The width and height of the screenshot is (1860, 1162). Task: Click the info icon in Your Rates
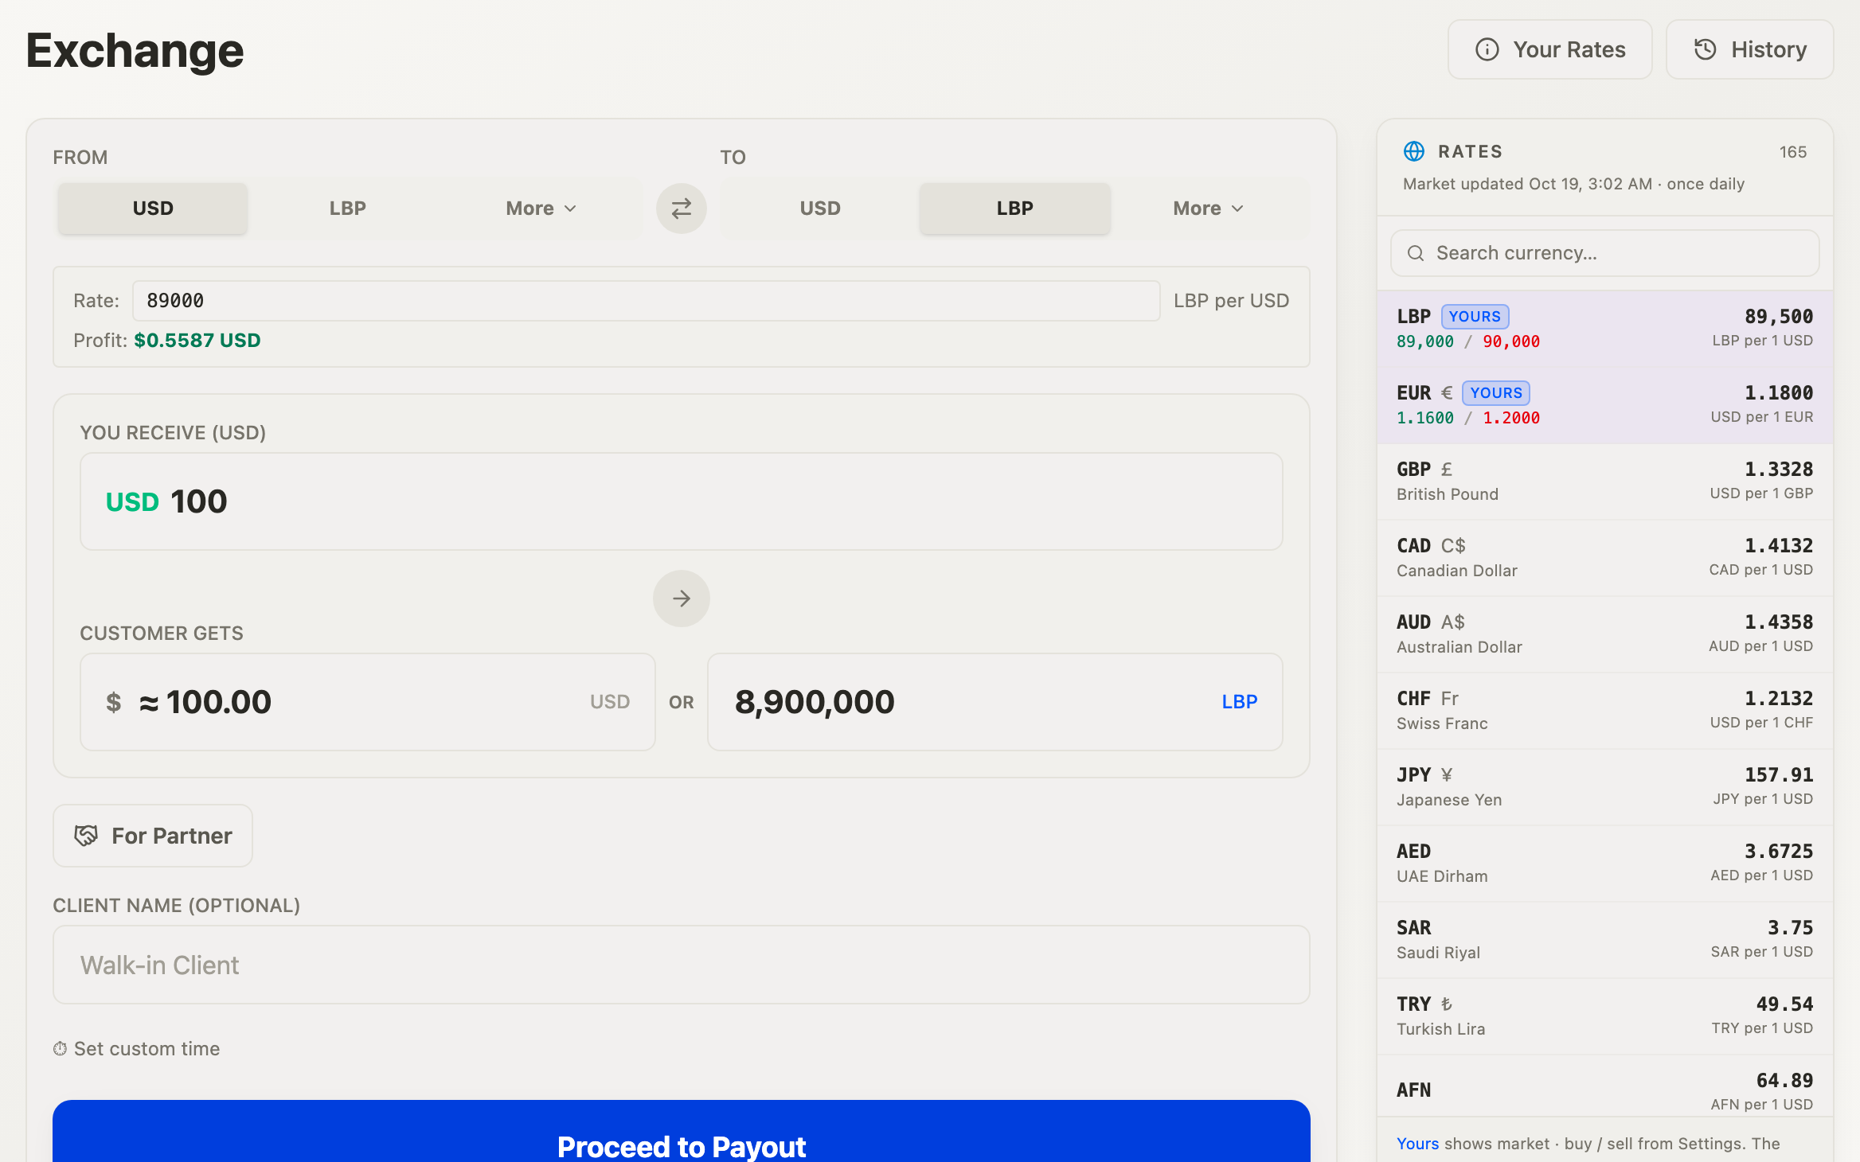pyautogui.click(x=1487, y=49)
